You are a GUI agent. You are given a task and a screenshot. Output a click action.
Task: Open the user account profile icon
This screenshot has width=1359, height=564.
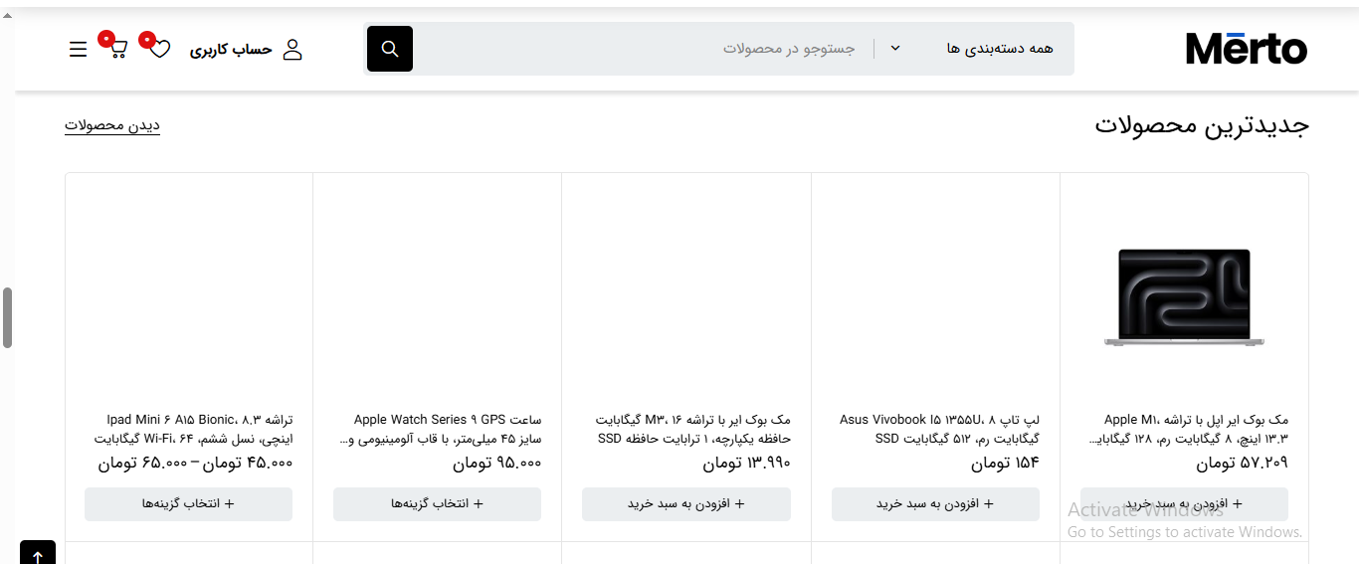[x=292, y=50]
